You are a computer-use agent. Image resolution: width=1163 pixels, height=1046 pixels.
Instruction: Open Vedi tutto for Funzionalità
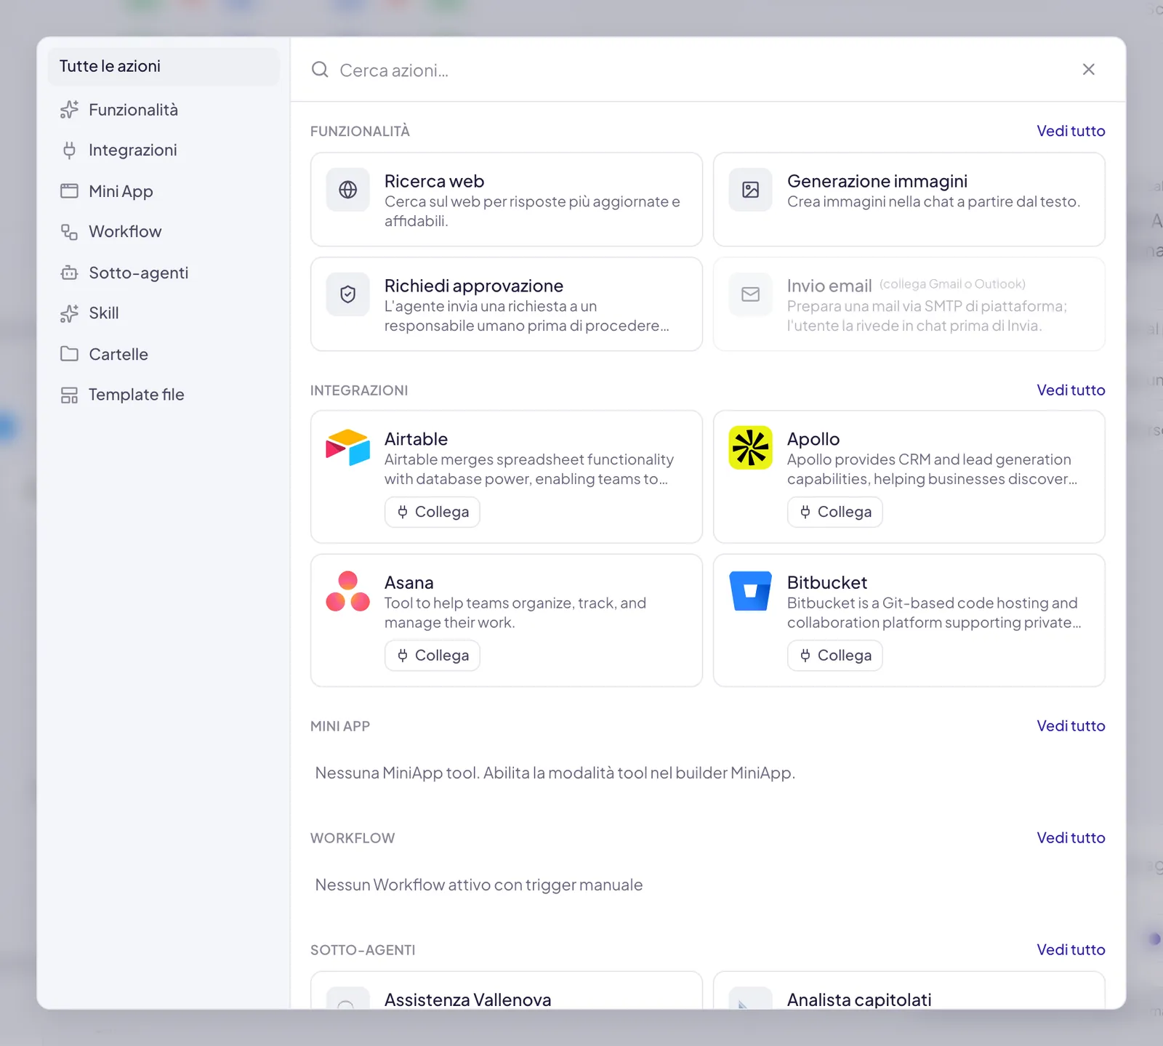pos(1071,131)
